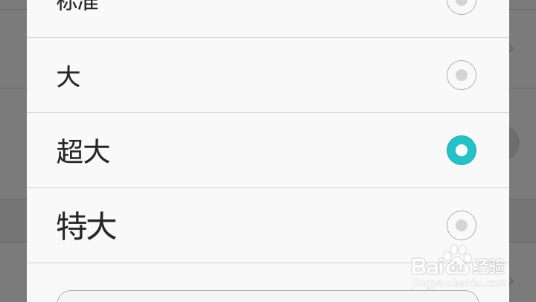Dismiss dialog via dimmed area left of list
The image size is (536, 302).
pyautogui.click(x=13, y=149)
